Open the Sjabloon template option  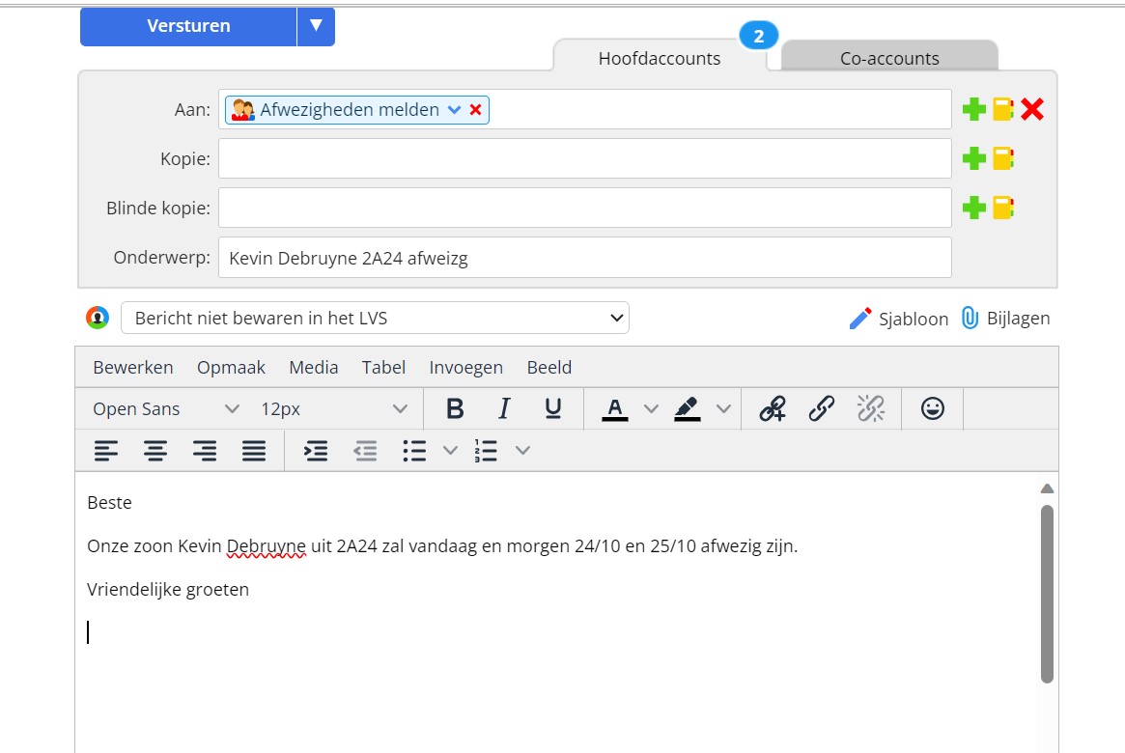(x=898, y=319)
